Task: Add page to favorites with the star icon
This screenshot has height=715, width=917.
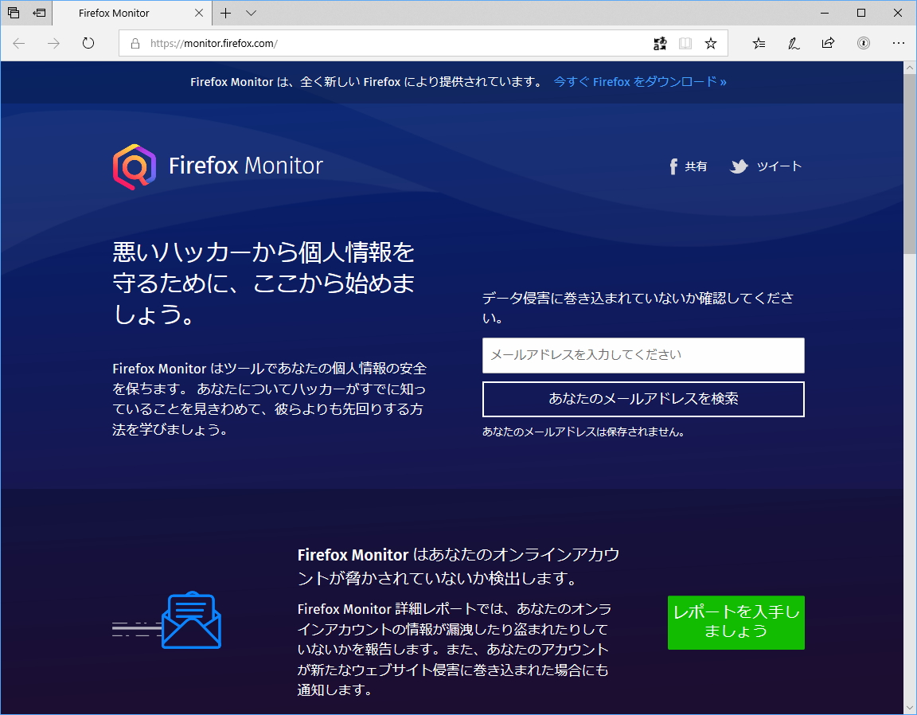Action: click(x=711, y=43)
